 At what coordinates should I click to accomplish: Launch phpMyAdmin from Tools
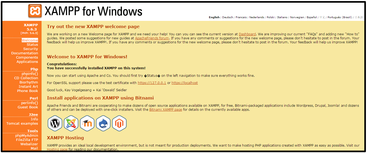click(x=27, y=136)
